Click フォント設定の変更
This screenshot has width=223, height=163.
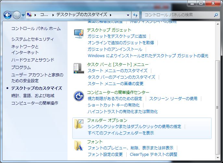tap(105, 155)
